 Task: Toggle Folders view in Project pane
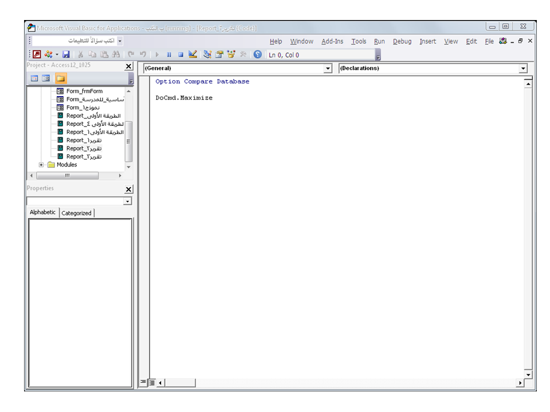(61, 78)
